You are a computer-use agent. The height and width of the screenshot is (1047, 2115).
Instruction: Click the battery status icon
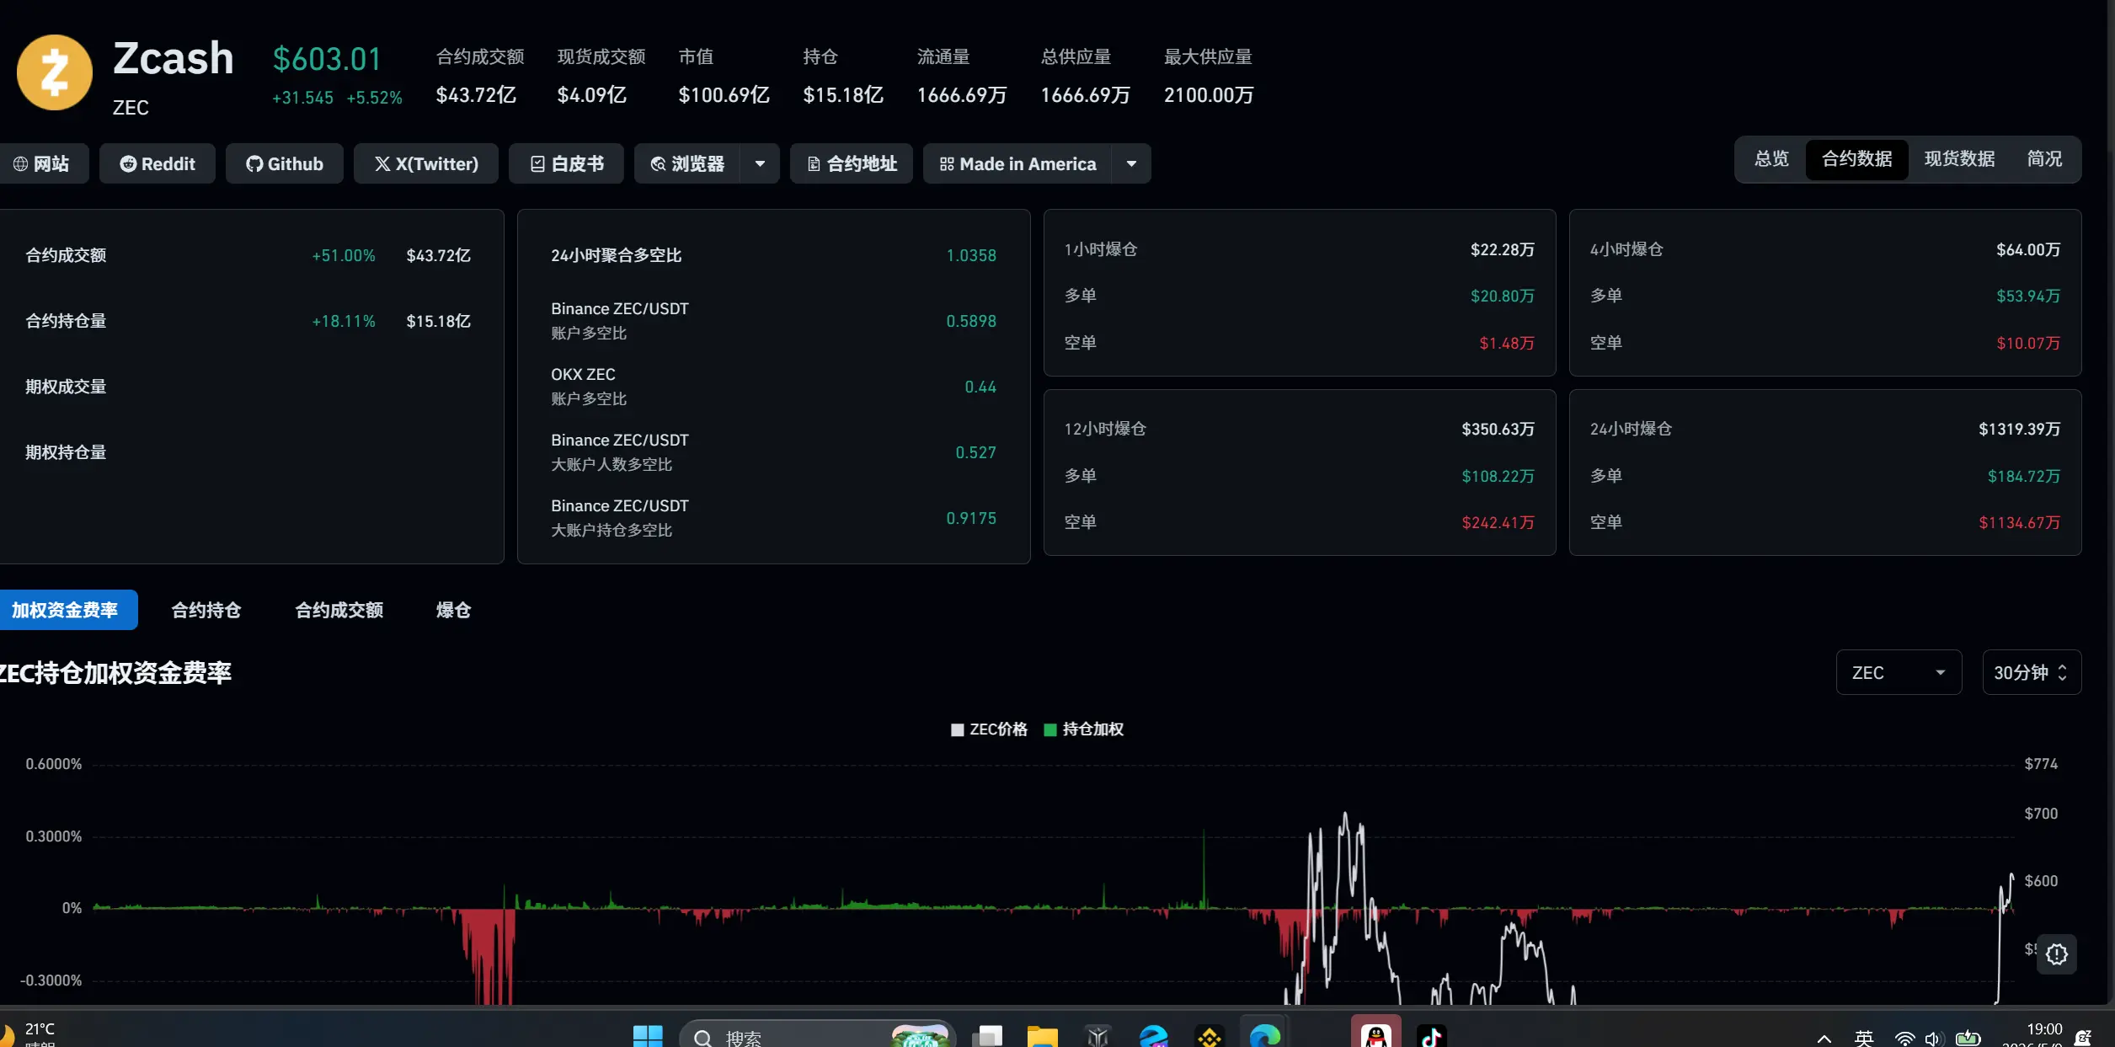(x=1968, y=1039)
